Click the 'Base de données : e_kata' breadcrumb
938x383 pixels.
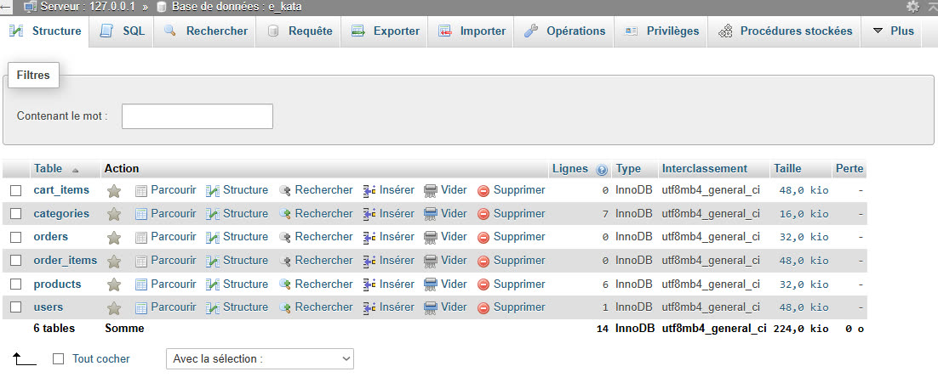(x=237, y=7)
